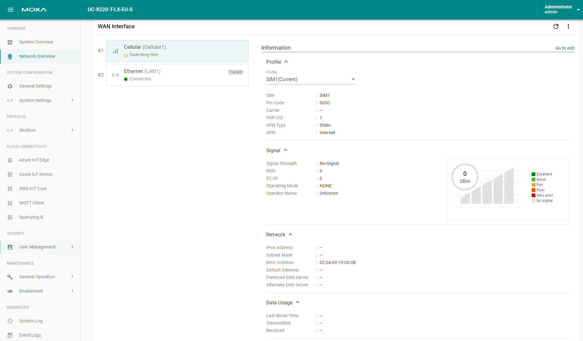583x341 pixels.
Task: Select the Cellular (Cellular1) interface card
Action: click(x=177, y=51)
